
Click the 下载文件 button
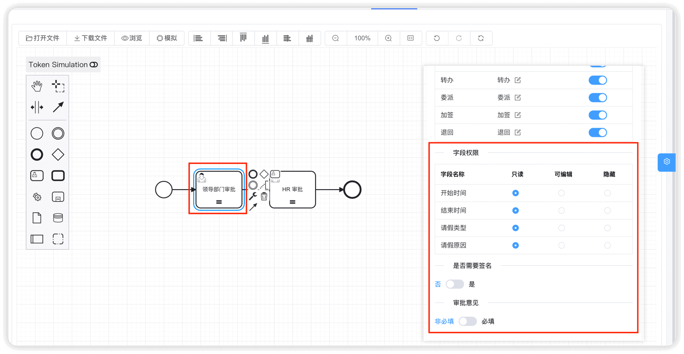[x=91, y=38]
